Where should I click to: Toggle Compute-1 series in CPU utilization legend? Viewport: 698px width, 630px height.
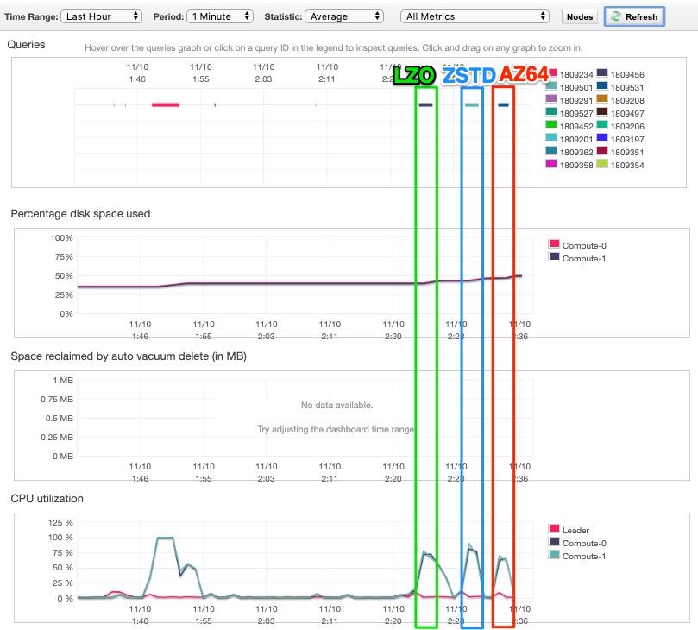point(584,556)
